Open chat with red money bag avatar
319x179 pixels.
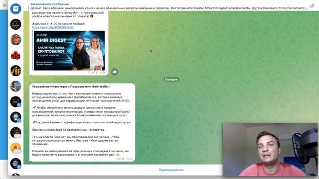pyautogui.click(x=15, y=55)
